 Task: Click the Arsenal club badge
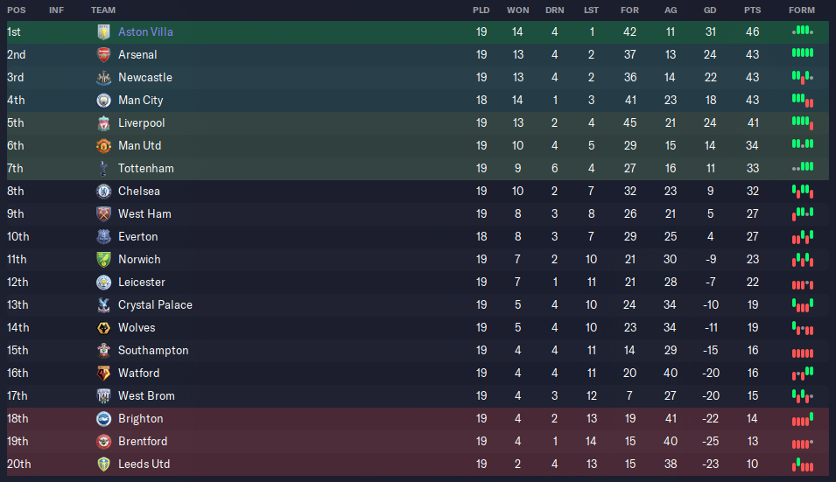(x=103, y=54)
